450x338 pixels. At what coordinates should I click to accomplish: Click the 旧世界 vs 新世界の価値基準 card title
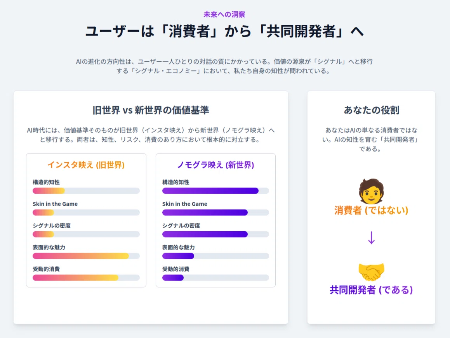tap(151, 110)
